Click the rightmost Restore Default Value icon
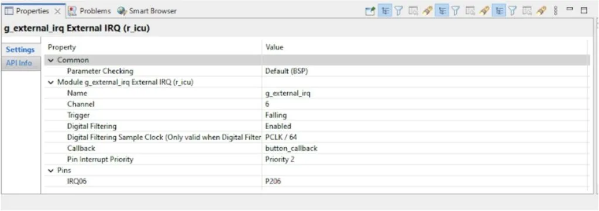The width and height of the screenshot is (599, 211). (541, 11)
